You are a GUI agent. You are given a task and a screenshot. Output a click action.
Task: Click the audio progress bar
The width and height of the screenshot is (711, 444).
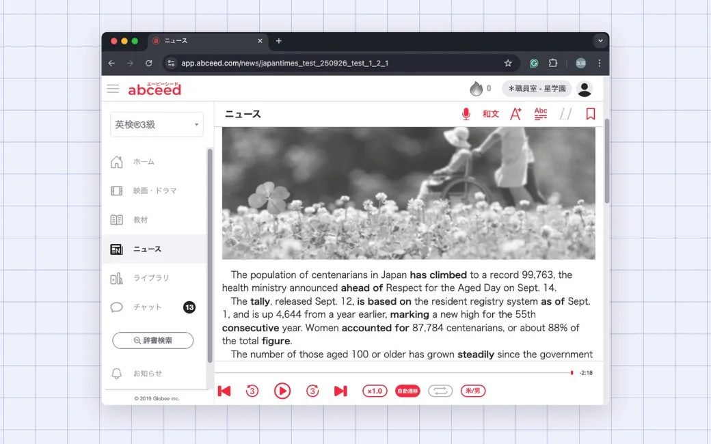(394, 372)
